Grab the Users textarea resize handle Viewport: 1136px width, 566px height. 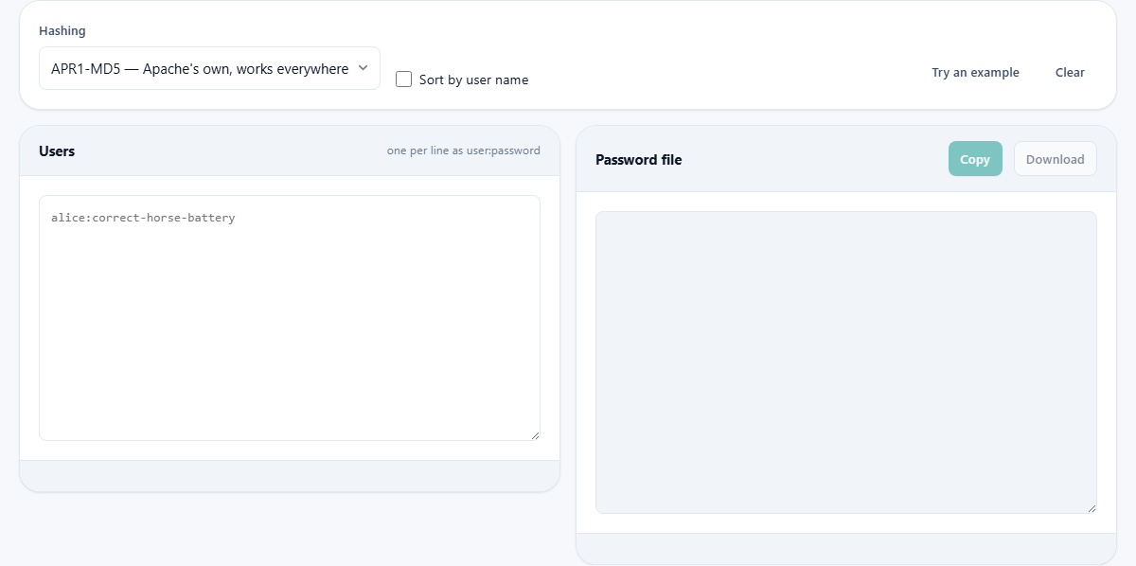click(x=535, y=435)
